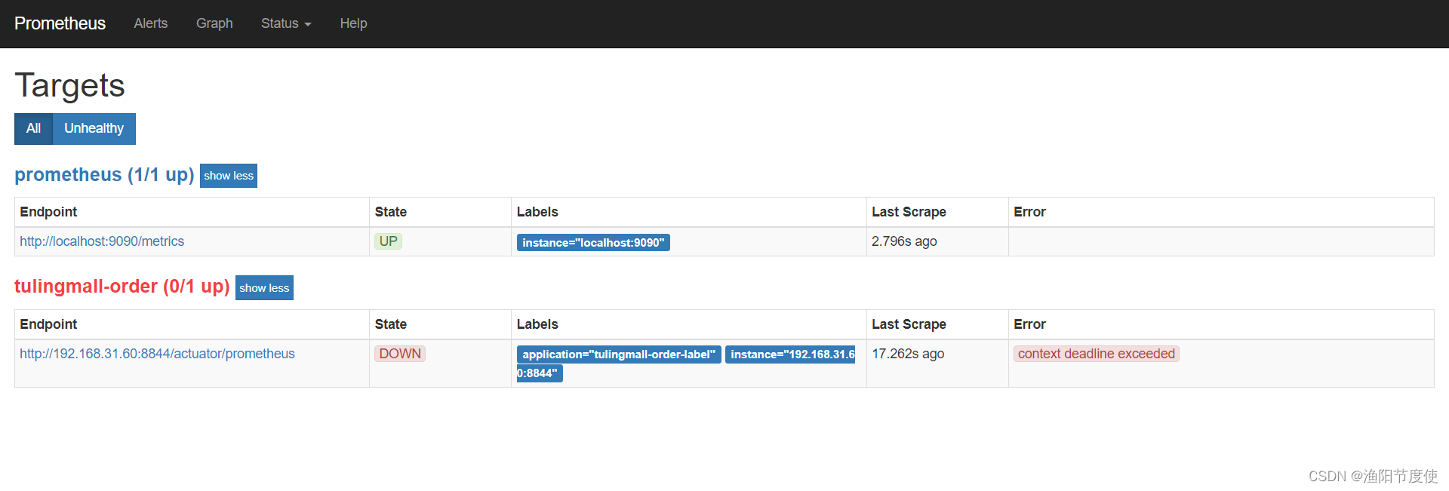This screenshot has height=491, width=1449.
Task: Open localhost:9090/metrics endpoint link
Action: pos(102,241)
